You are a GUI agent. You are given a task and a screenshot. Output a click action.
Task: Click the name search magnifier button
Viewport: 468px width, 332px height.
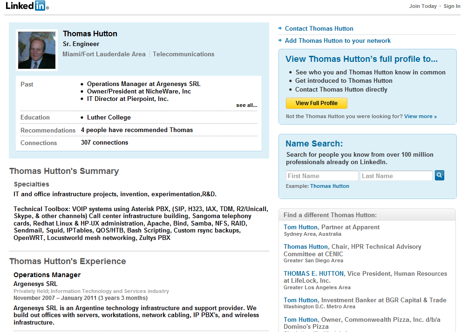(439, 175)
